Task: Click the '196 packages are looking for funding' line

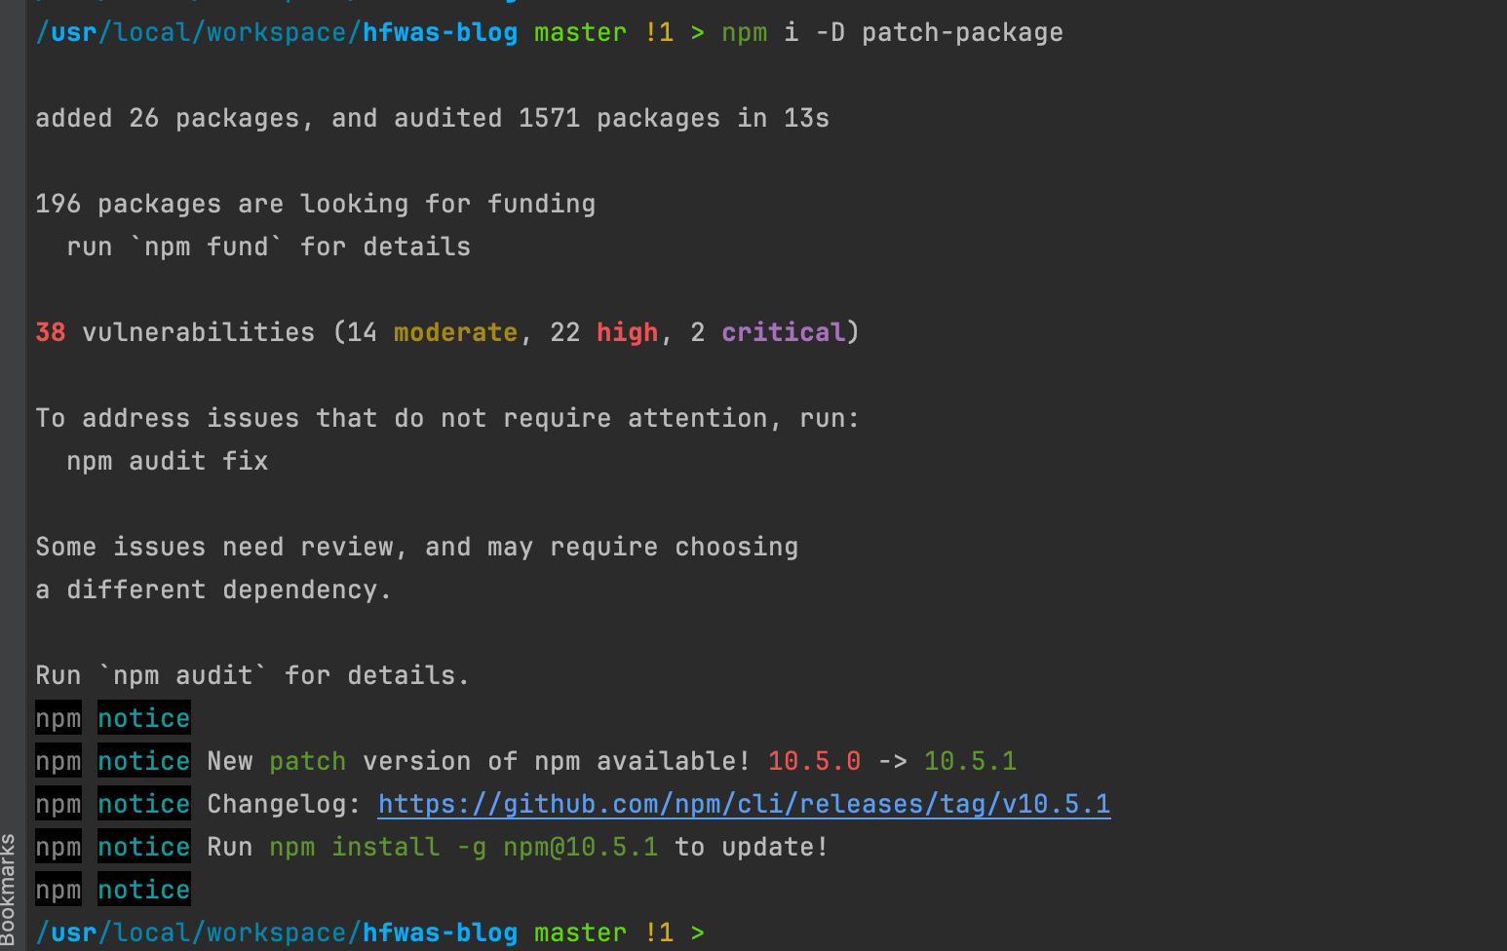Action: pos(315,204)
